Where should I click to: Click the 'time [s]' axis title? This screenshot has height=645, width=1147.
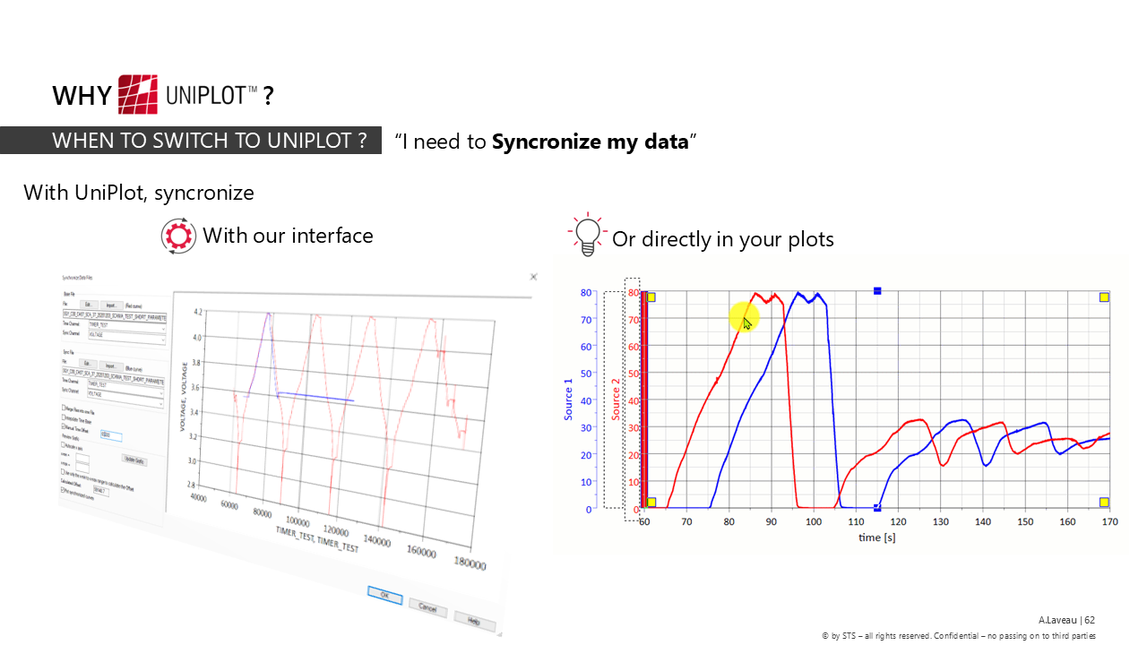[x=876, y=537]
